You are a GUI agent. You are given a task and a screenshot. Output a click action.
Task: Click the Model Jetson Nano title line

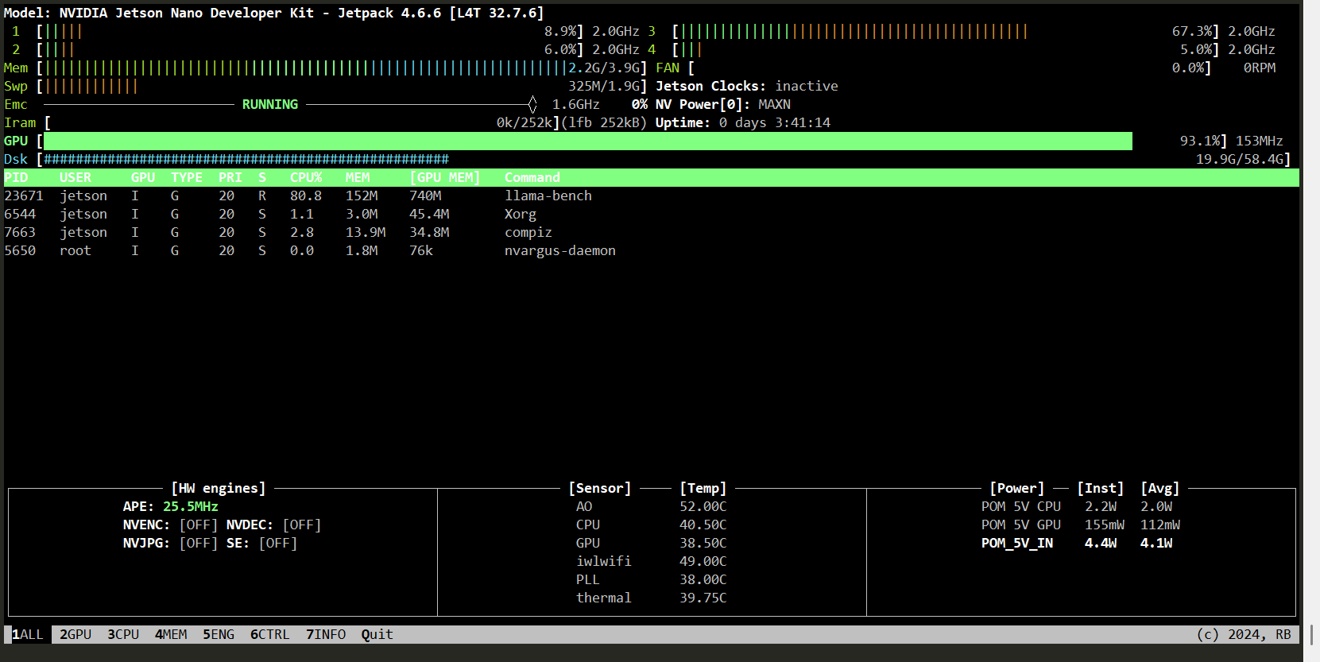274,14
